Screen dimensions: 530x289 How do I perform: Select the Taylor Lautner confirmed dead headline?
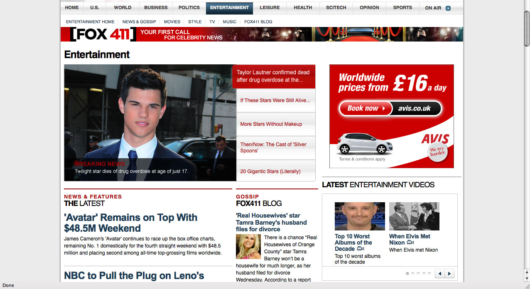tap(273, 76)
